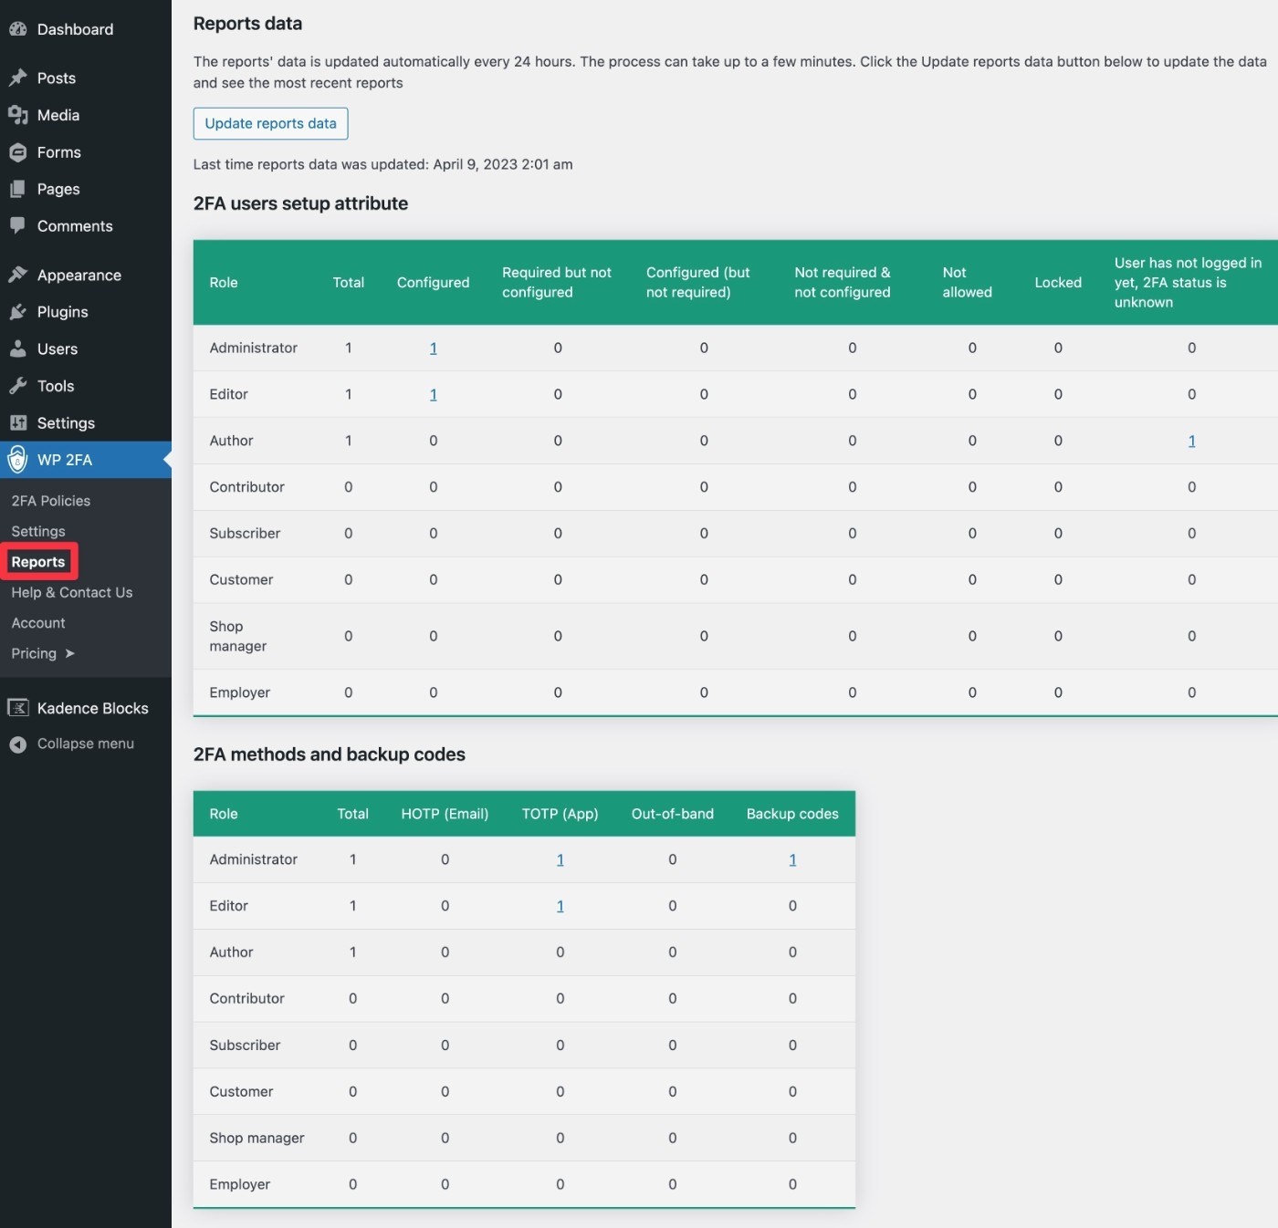Click 'Customer' in methods table
The height and width of the screenshot is (1228, 1278).
tap(241, 1091)
